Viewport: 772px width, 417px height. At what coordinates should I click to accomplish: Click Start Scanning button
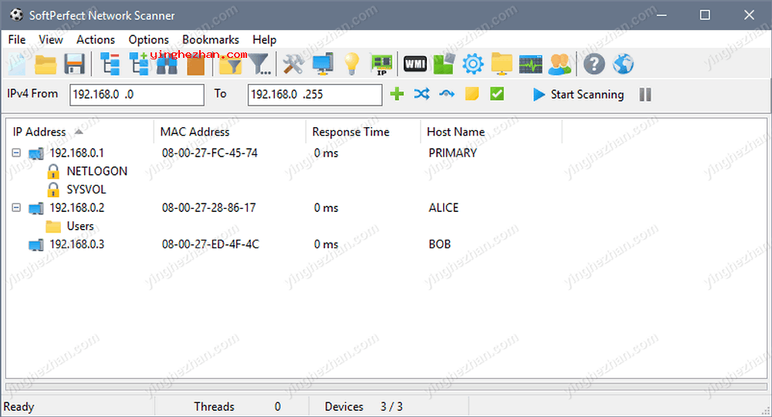(x=578, y=95)
